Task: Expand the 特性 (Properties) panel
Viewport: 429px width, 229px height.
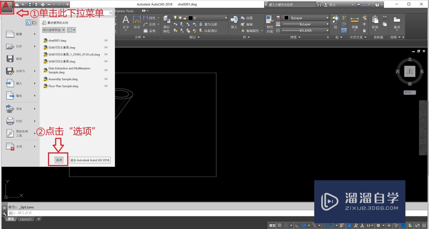Action: [x=295, y=37]
